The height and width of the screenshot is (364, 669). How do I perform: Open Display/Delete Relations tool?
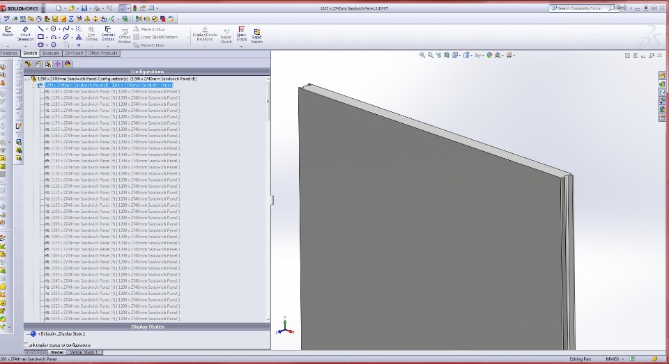pyautogui.click(x=205, y=34)
